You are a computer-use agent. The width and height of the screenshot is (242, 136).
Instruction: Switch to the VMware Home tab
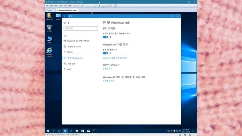coord(50,10)
